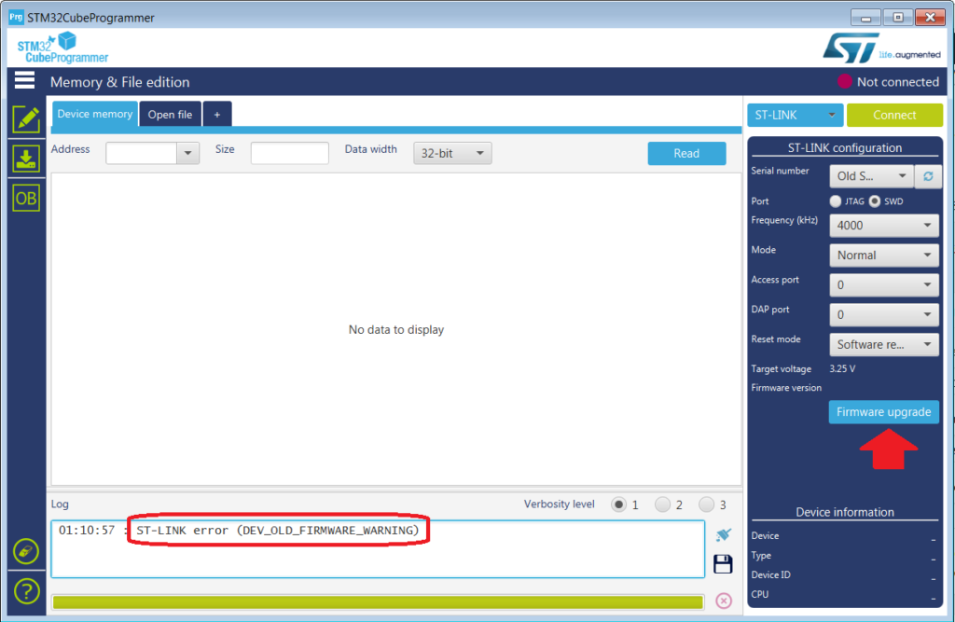Refresh the ST-LINK serial number list
This screenshot has width=955, height=622.
point(928,176)
